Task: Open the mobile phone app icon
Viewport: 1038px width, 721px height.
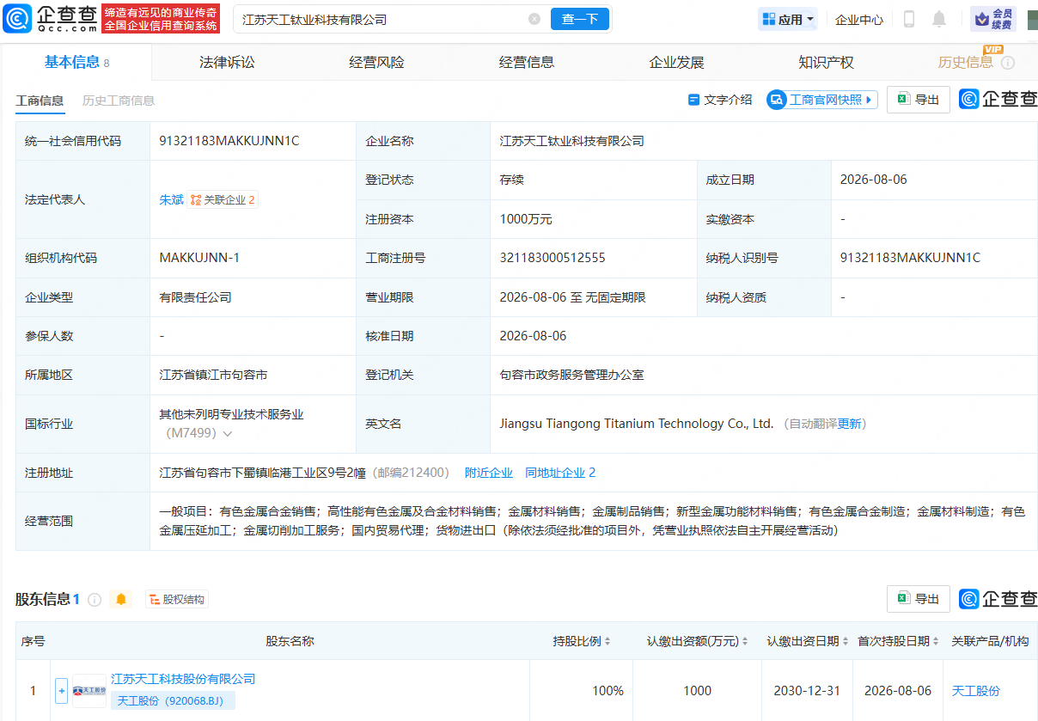Action: [909, 19]
